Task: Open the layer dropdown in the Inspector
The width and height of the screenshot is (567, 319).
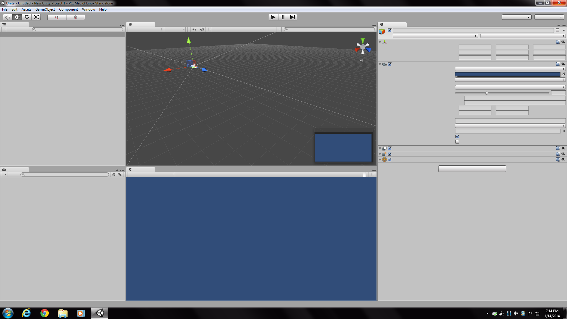Action: 523,36
